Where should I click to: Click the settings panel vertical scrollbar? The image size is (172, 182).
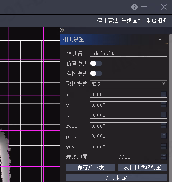(171, 108)
